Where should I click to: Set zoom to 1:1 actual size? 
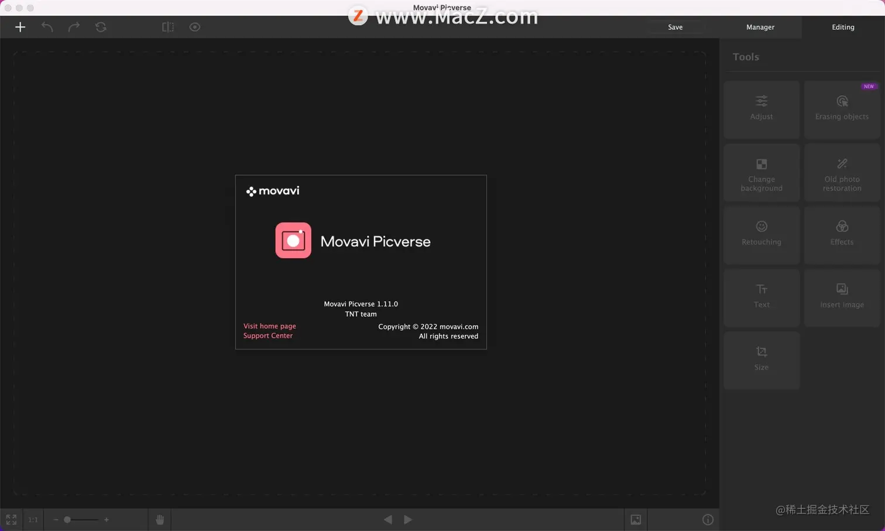coord(33,519)
